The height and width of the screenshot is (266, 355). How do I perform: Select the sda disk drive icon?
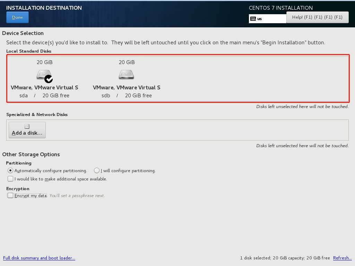(44, 75)
